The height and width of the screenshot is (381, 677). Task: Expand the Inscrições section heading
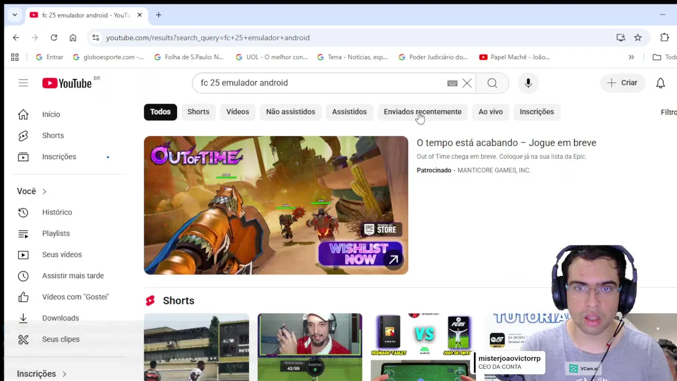[x=42, y=374]
